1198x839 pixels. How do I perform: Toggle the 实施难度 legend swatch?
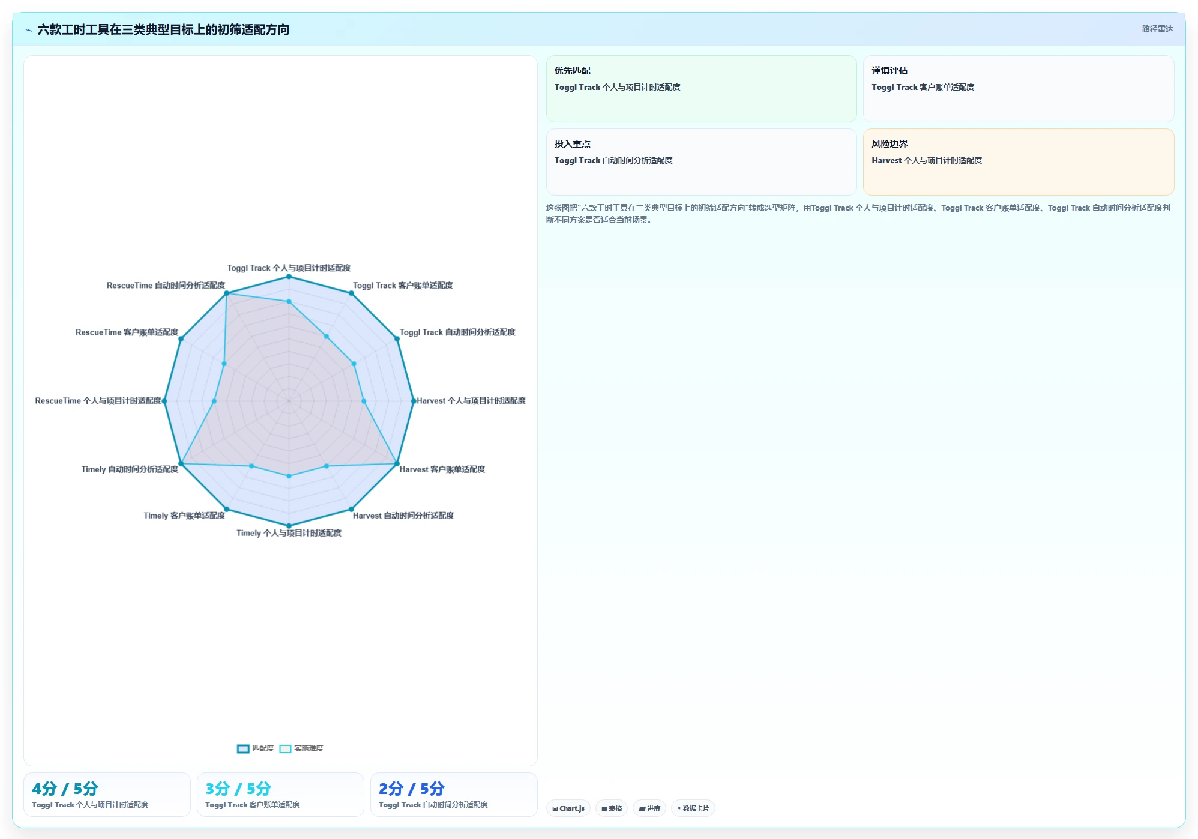point(286,748)
